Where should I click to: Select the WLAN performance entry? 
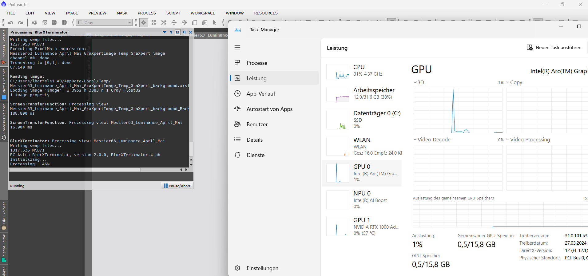point(362,146)
